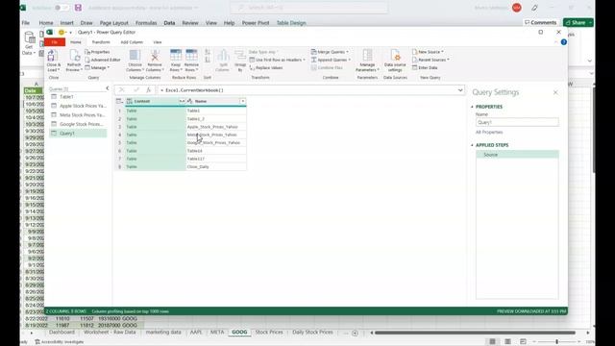Switch to Add Column tab
Screen dimensions: 615x346
[x=132, y=42]
